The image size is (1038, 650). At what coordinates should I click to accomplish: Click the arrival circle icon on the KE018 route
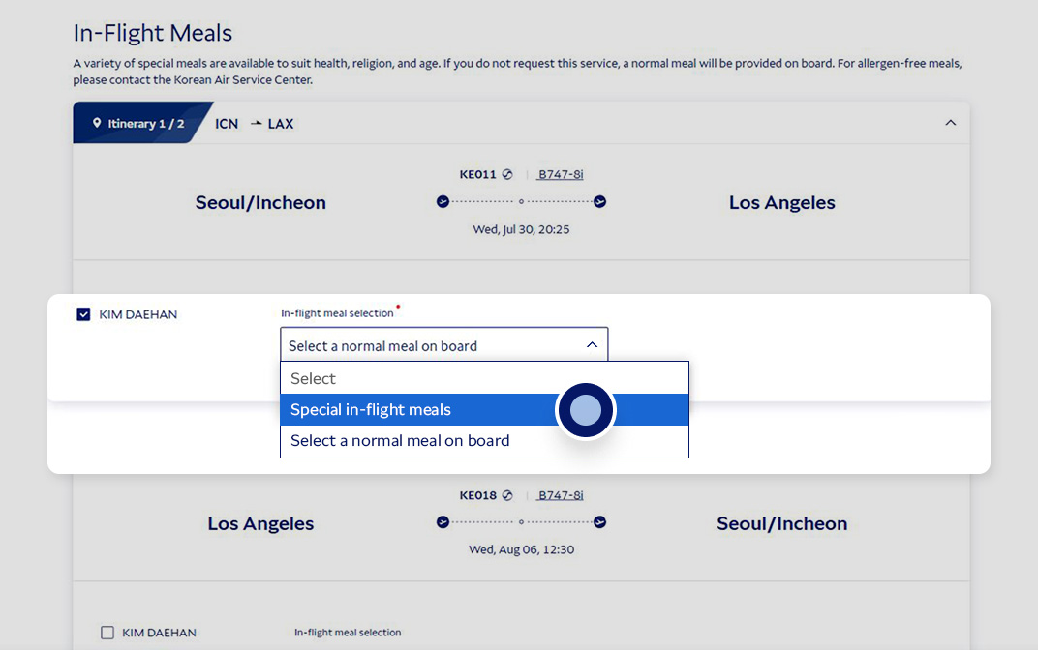(599, 521)
